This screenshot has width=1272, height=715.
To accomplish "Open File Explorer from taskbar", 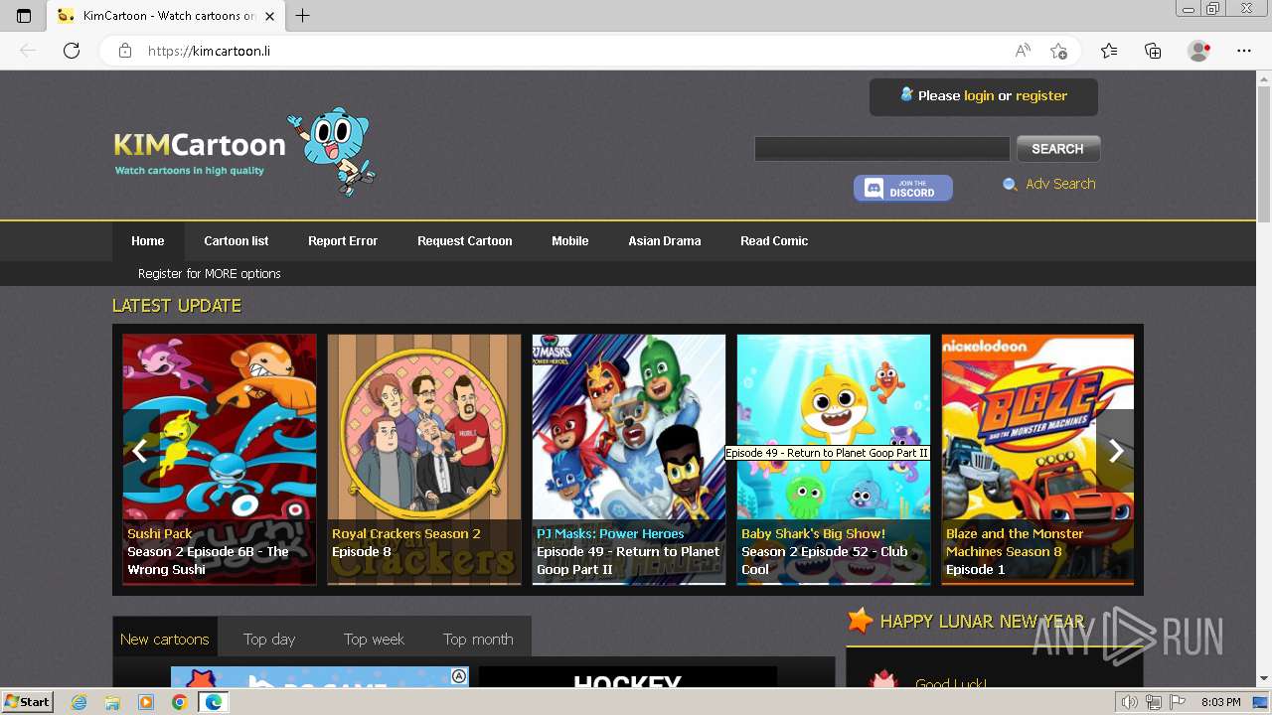I will pyautogui.click(x=112, y=702).
